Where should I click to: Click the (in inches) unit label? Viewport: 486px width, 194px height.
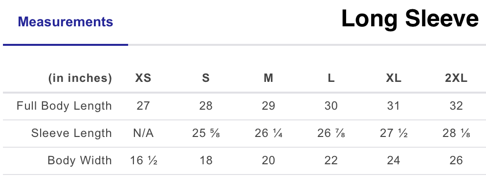80,78
